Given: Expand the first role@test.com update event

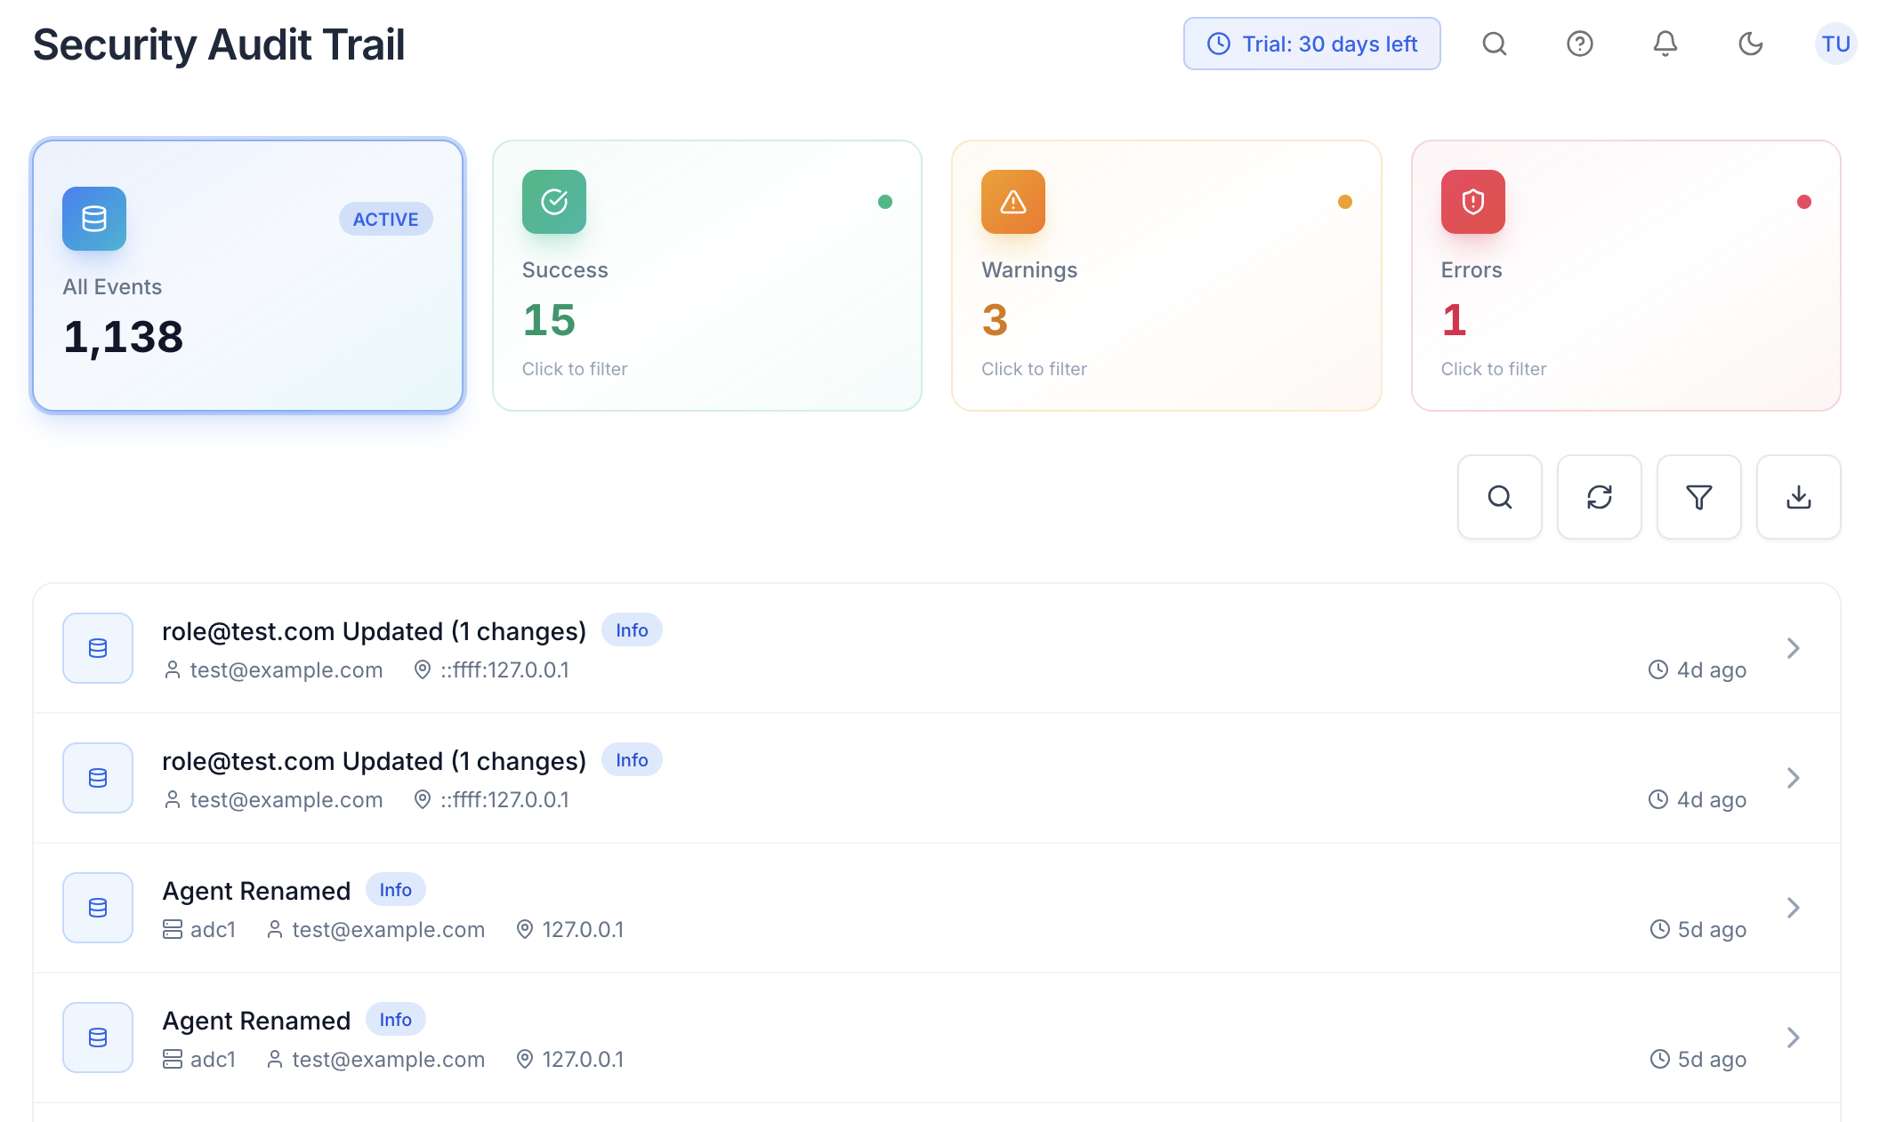Looking at the screenshot, I should point(1793,648).
